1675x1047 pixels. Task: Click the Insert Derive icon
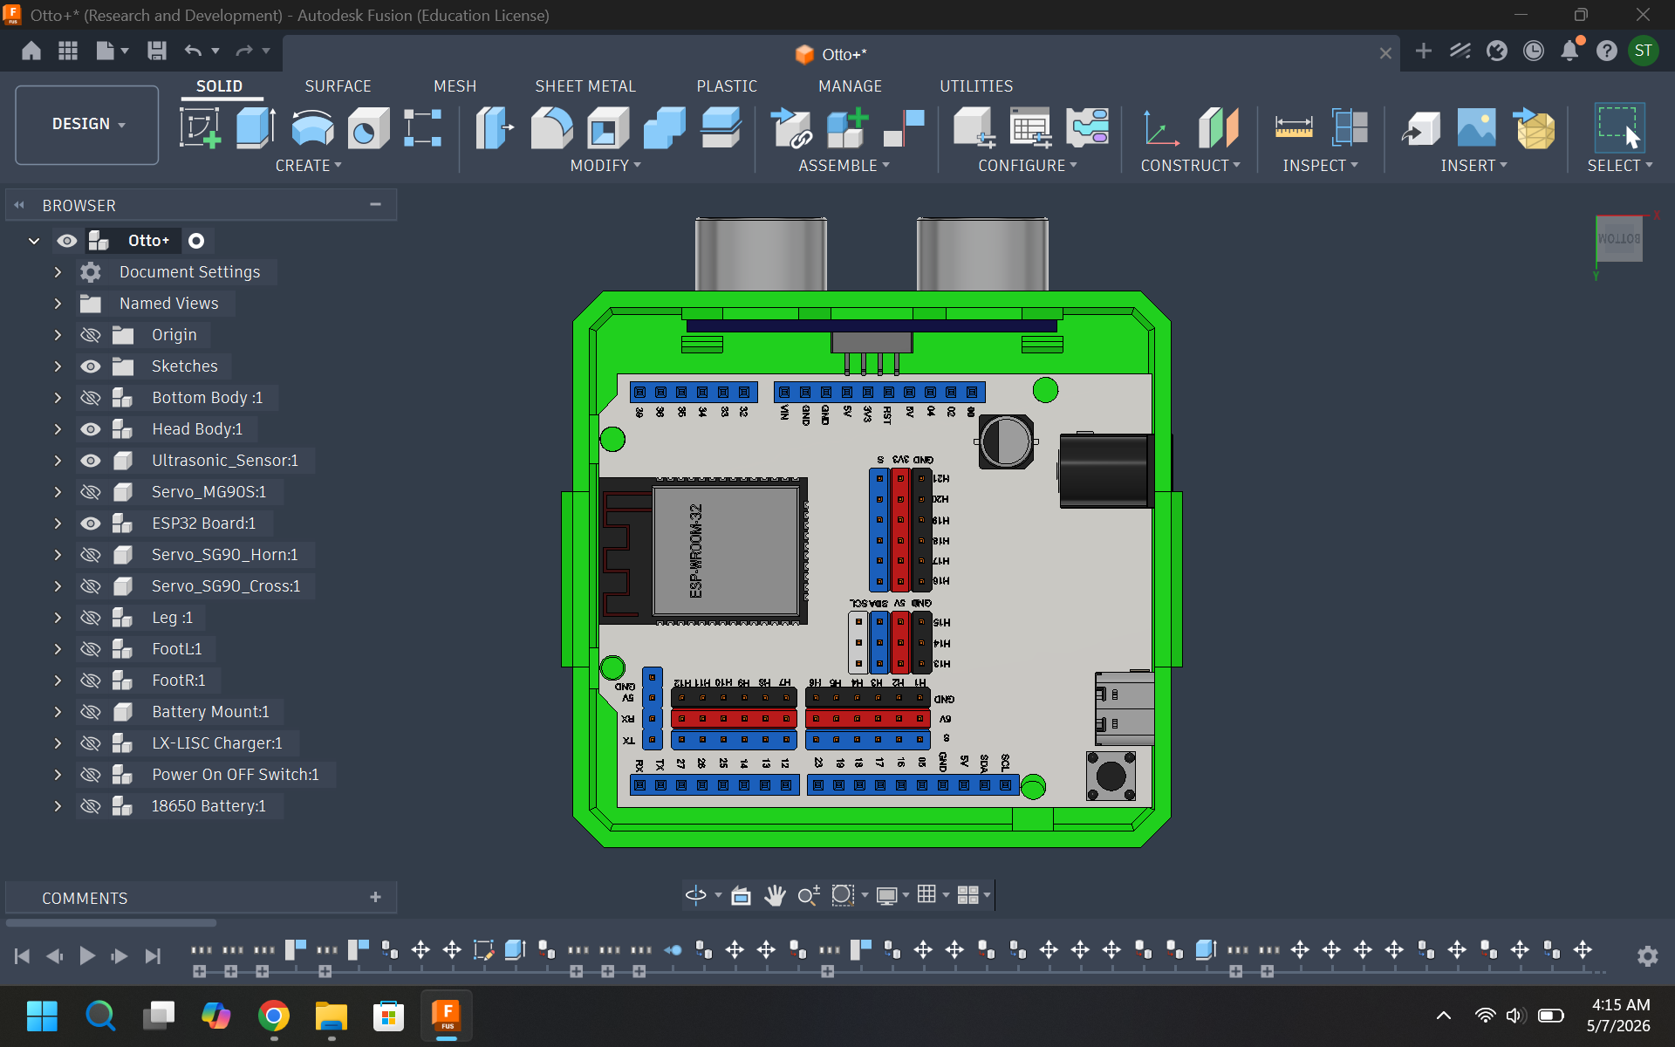click(x=1421, y=127)
